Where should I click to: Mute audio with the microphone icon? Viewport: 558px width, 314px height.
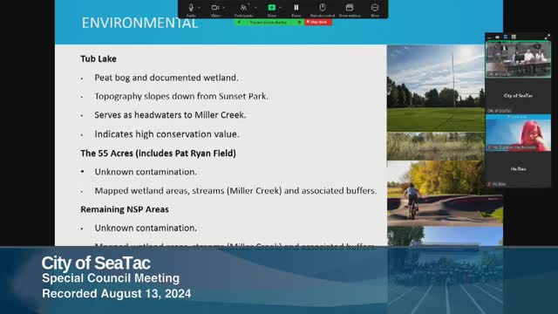(191, 8)
